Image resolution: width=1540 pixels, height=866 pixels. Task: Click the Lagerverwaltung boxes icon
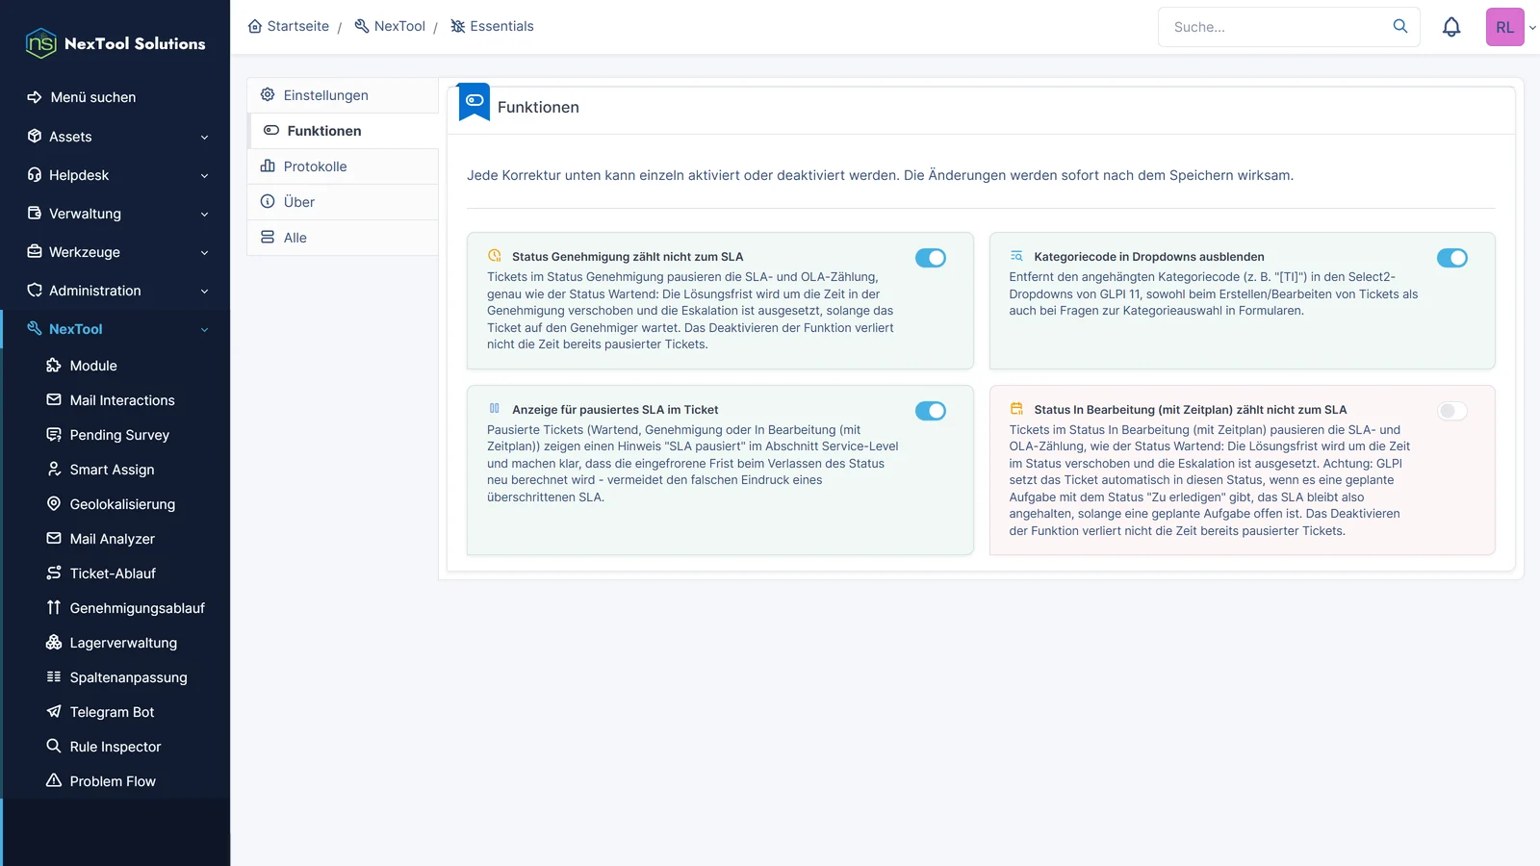point(54,642)
